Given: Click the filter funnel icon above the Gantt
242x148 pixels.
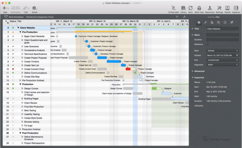Looking at the screenshot, I should coord(177,17).
